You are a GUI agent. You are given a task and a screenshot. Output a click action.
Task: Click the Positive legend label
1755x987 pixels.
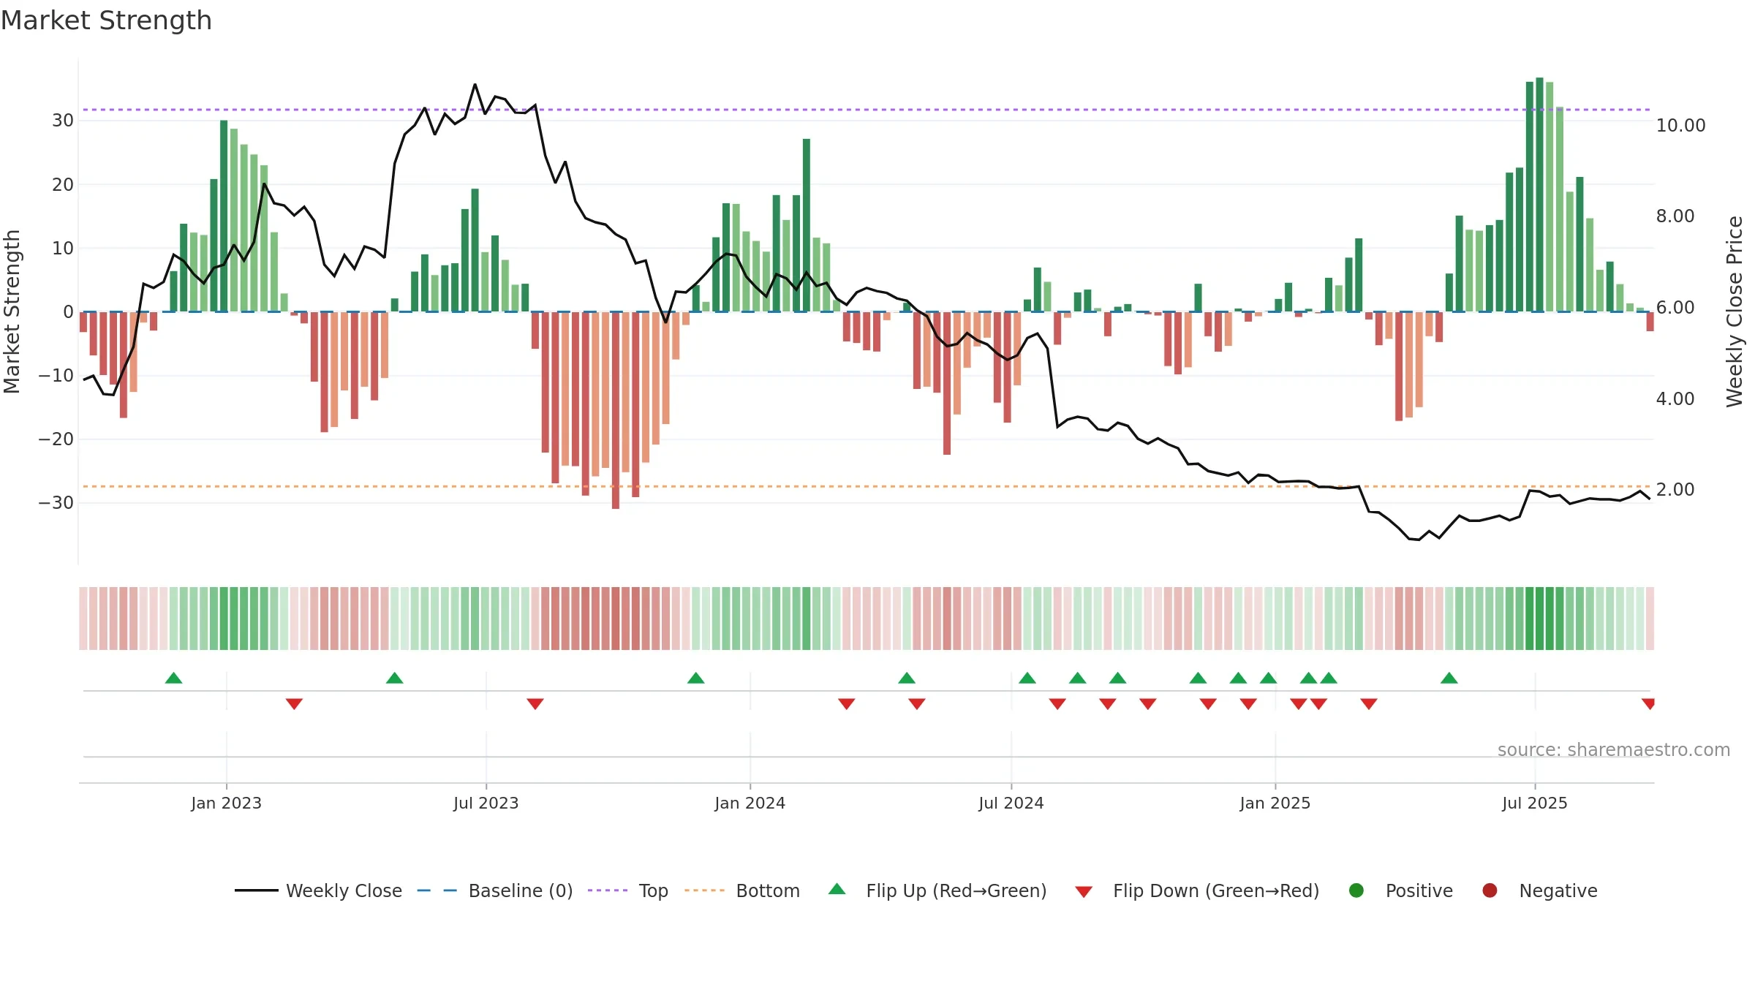tap(1419, 890)
